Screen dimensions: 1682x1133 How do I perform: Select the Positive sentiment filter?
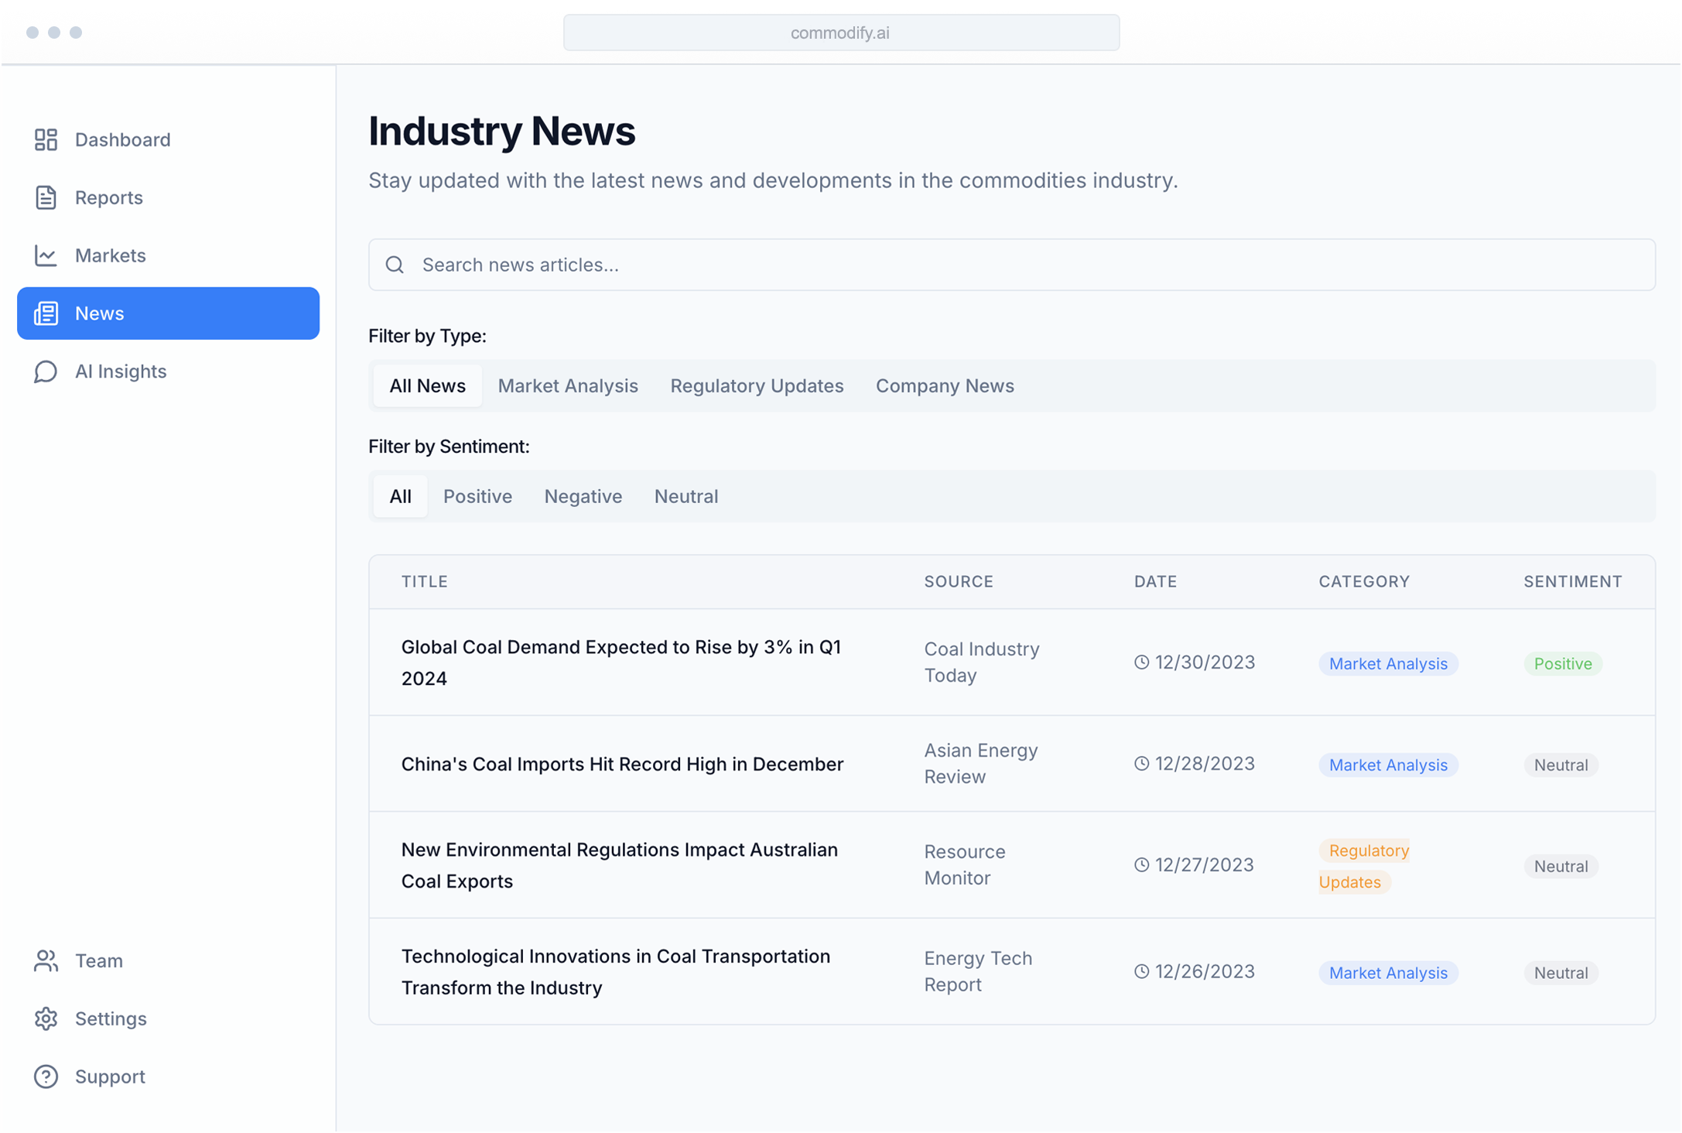477,496
